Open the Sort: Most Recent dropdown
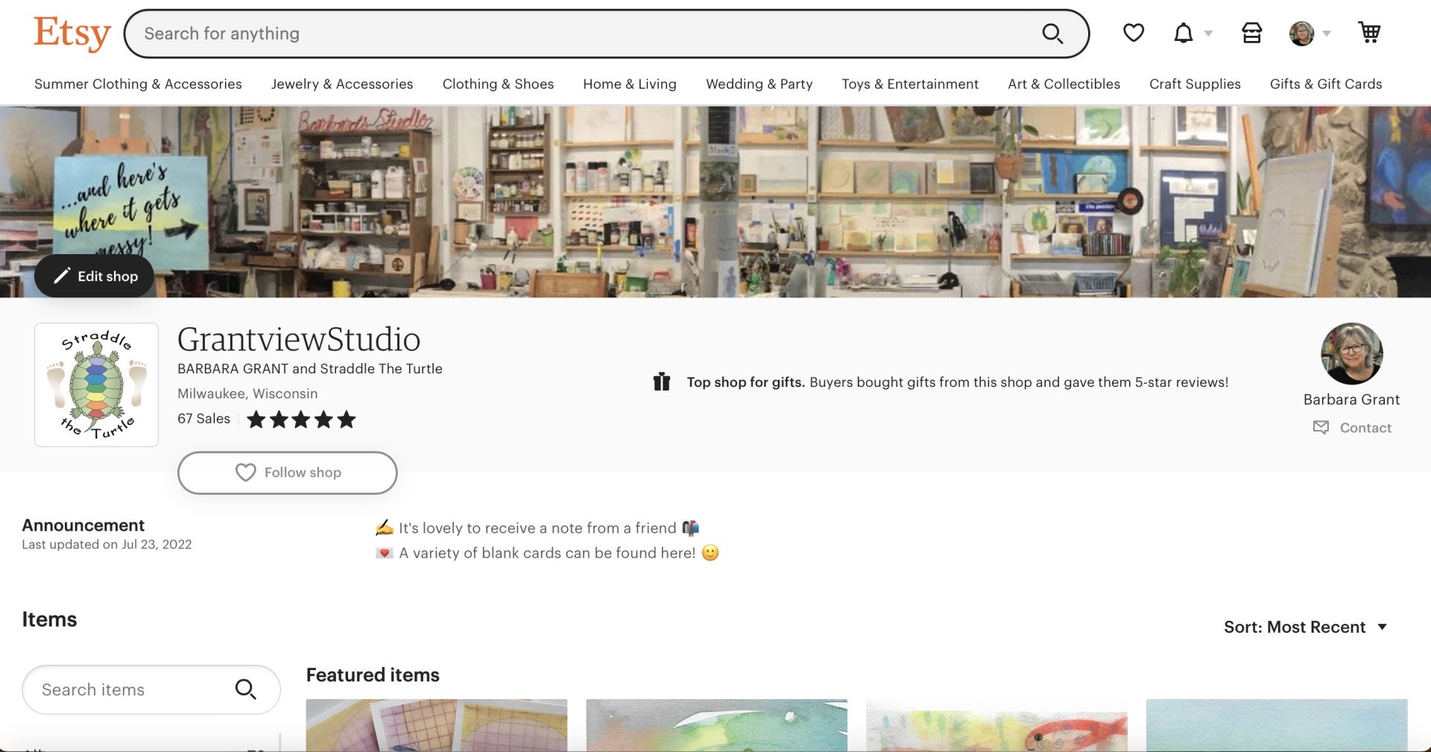This screenshot has height=752, width=1431. coord(1305,627)
